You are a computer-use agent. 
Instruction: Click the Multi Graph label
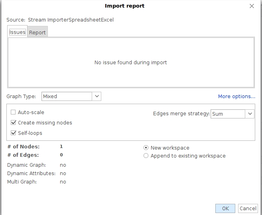[22, 182]
